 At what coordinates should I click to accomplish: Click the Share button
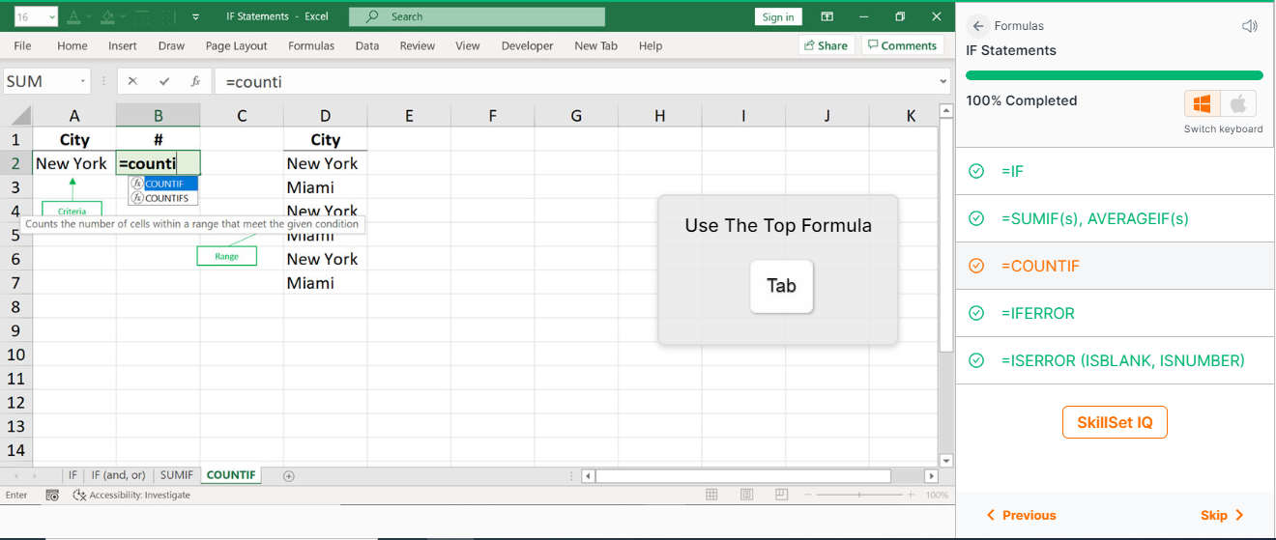click(825, 45)
